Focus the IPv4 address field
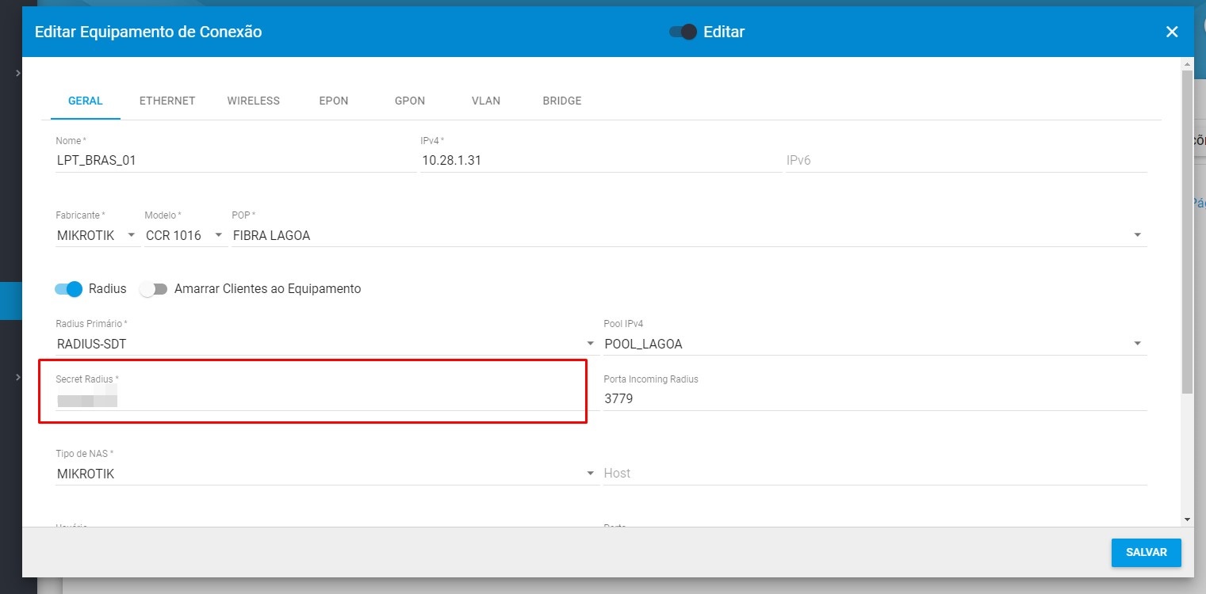 [x=601, y=161]
